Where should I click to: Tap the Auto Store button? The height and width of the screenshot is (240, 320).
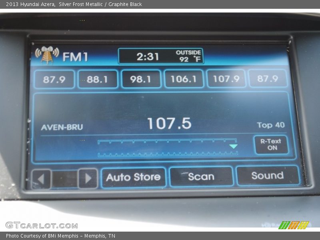(x=133, y=177)
